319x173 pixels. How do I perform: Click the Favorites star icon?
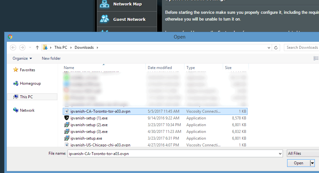point(15,70)
